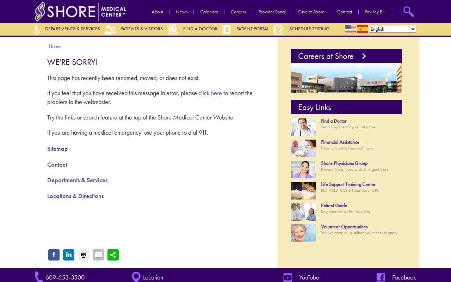Open the Provider Portal menu item
451x282 pixels.
pos(272,12)
